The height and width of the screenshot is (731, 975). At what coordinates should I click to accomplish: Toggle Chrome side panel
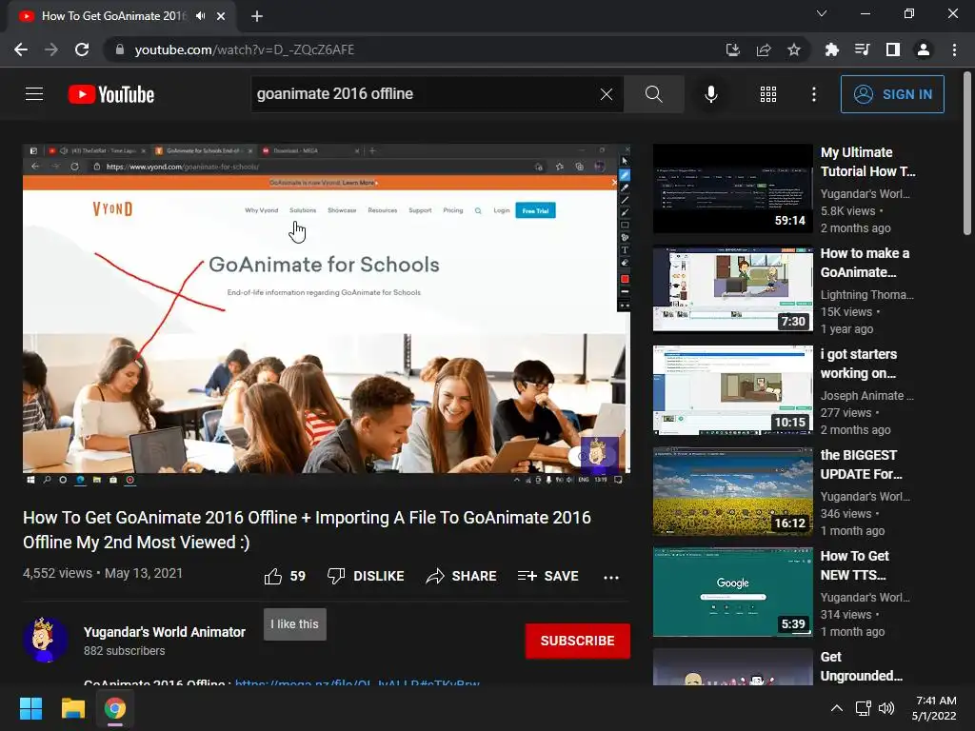[893, 49]
